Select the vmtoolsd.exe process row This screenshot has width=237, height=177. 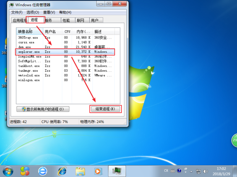[x=65, y=75]
